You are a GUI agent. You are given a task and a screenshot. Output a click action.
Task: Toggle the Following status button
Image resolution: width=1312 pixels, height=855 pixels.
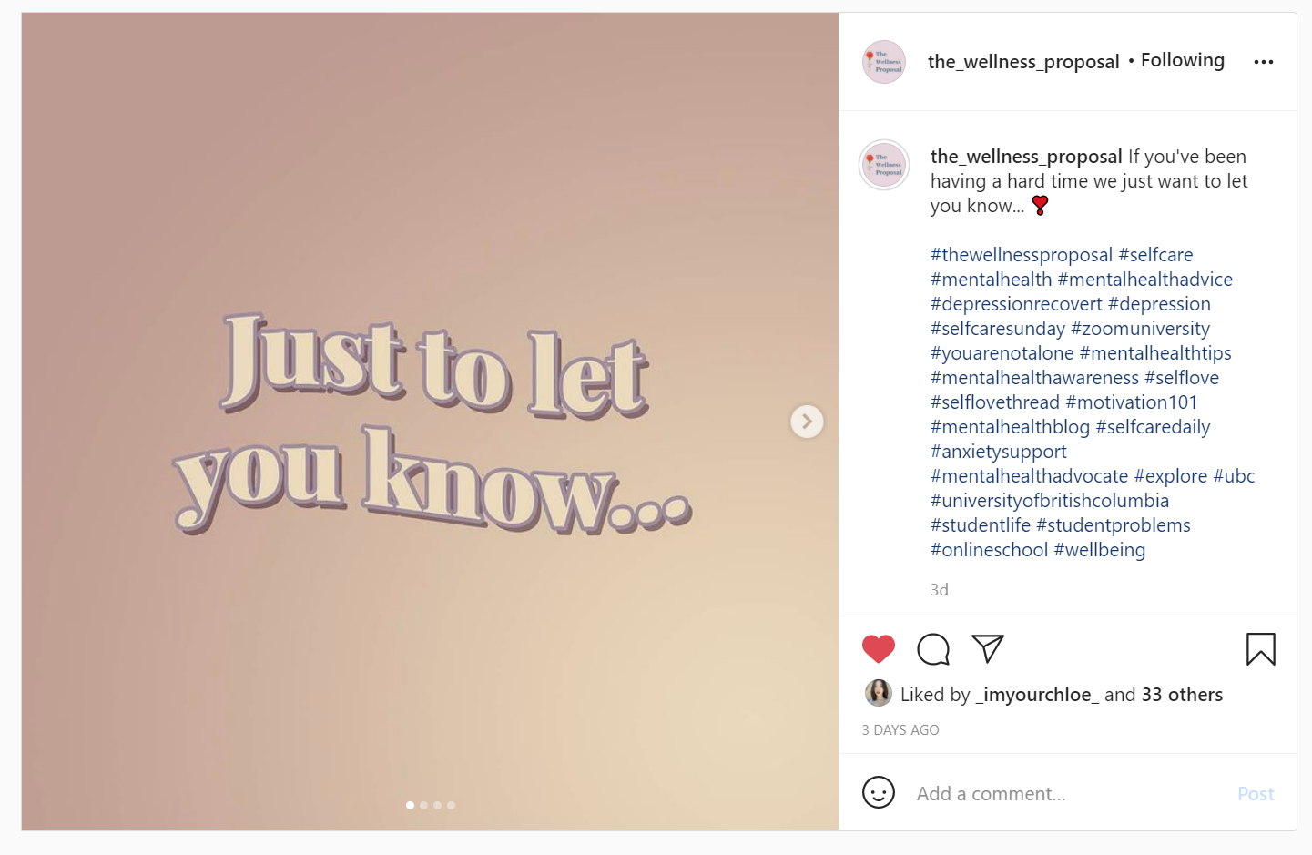[1183, 60]
